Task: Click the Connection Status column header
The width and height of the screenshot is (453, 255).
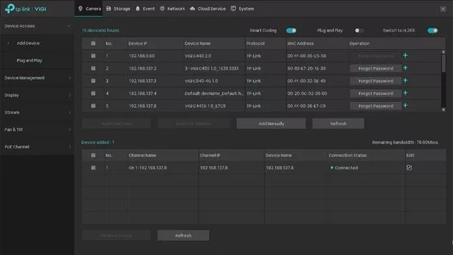Action: tap(348, 155)
